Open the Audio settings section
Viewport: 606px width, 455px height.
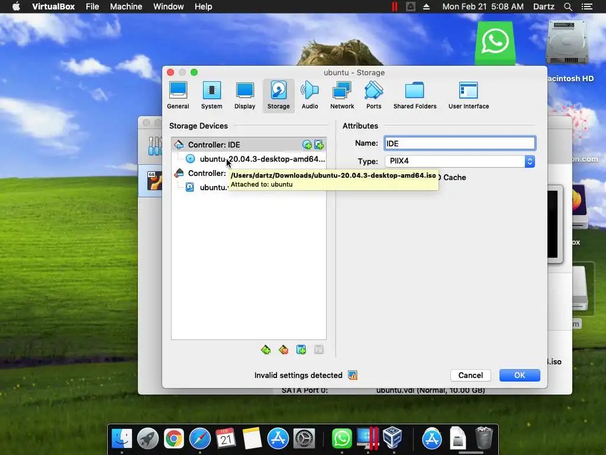pyautogui.click(x=310, y=95)
